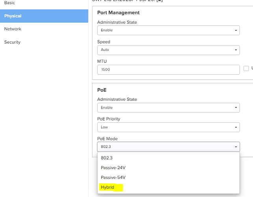Toggle the checkbox beside the MTU field
The height and width of the screenshot is (197, 253).
point(246,69)
